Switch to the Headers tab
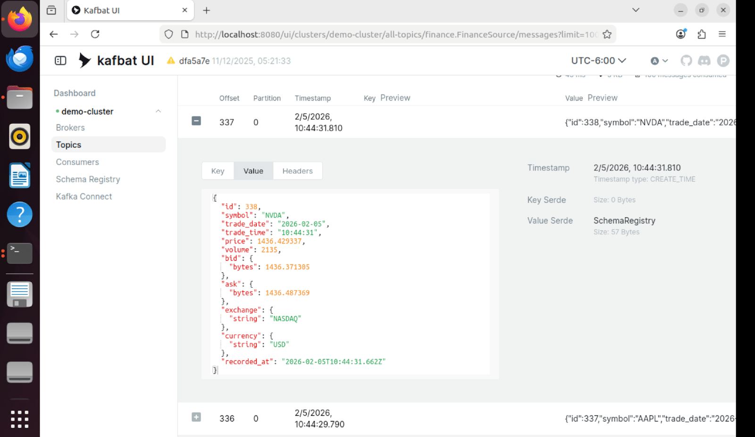The width and height of the screenshot is (755, 437). pyautogui.click(x=297, y=170)
